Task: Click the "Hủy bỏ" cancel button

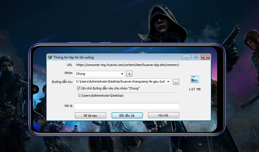Action: [163, 115]
